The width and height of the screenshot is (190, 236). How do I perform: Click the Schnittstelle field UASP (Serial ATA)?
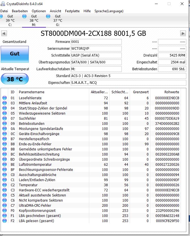click(x=96, y=55)
